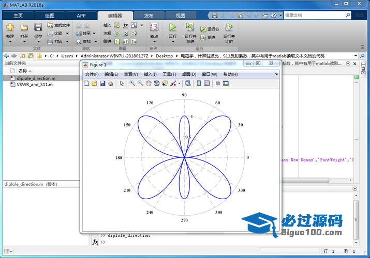Click the Desktop segment in path bar
Image resolution: width=370 pixels, height=258 pixels.
(x=165, y=56)
